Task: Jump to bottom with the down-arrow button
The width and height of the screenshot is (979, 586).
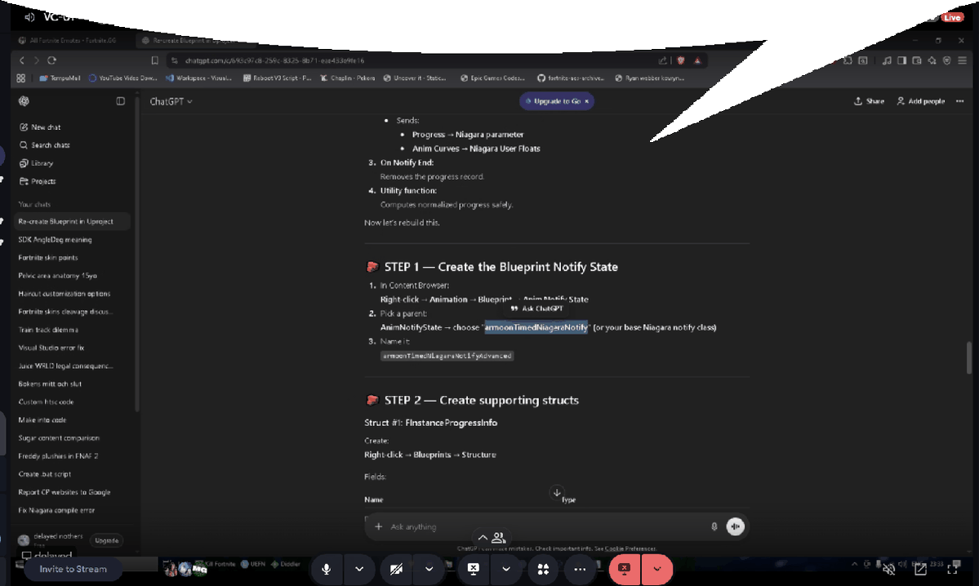Action: coord(557,492)
